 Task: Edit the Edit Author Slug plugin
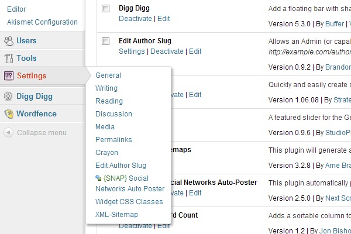pyautogui.click(x=195, y=51)
